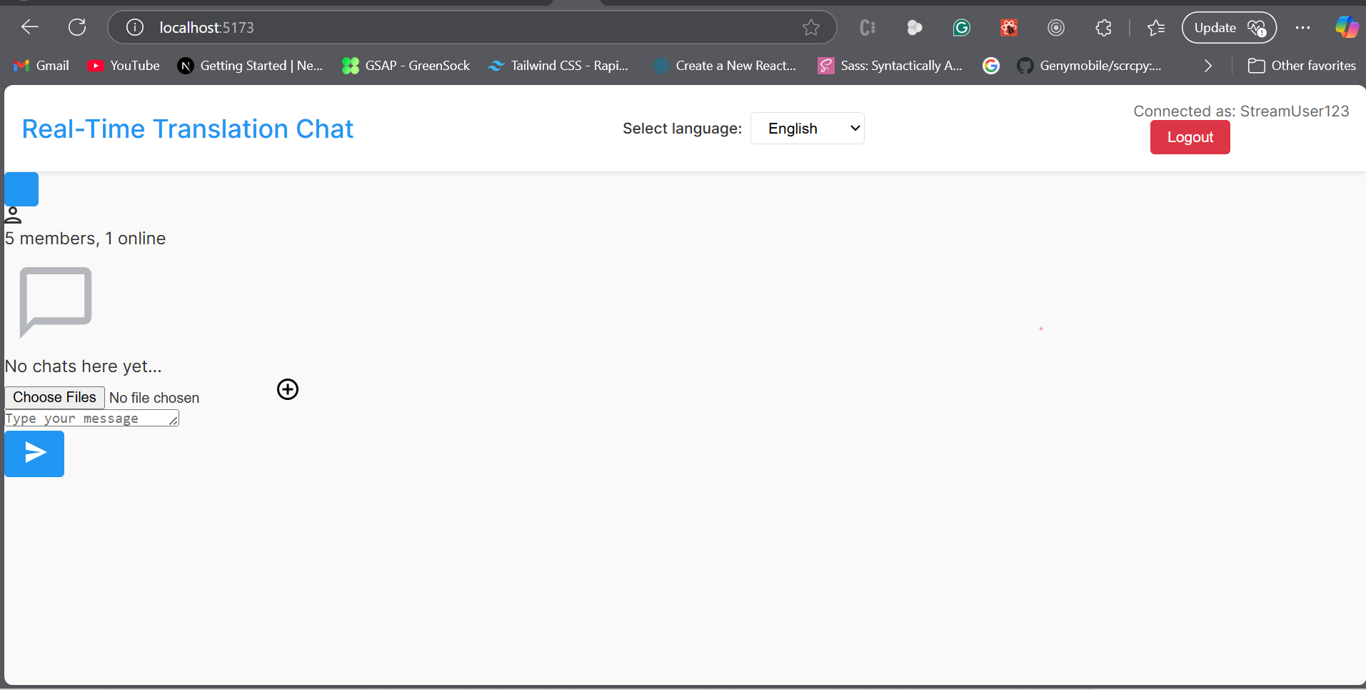Open the Copilot icon in toolbar
The height and width of the screenshot is (690, 1366).
coord(1346,28)
